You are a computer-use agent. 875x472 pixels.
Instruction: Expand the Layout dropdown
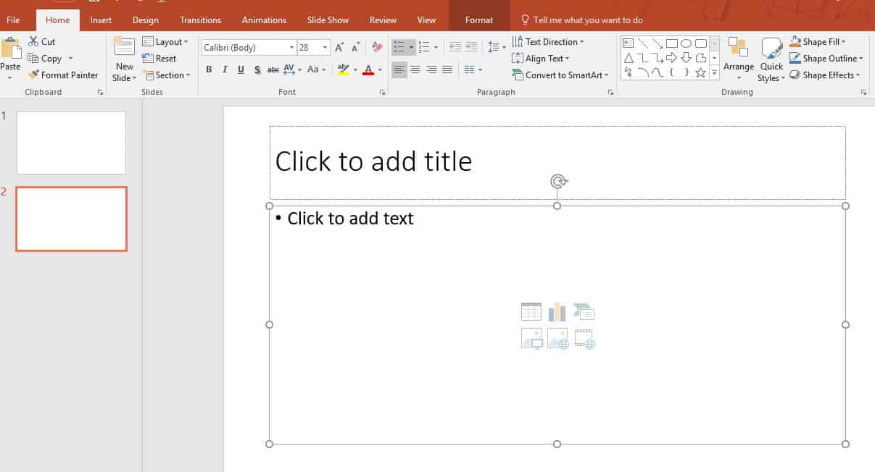pos(166,42)
